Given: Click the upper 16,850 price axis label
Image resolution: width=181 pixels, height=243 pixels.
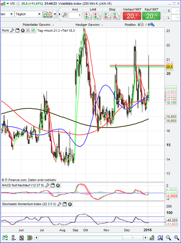Looking at the screenshot, I should tap(171, 117).
